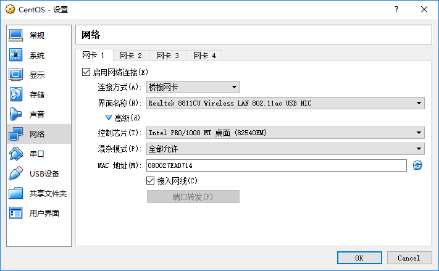Image resolution: width=439 pixels, height=271 pixels.
Task: Open the 声音 (Audio) speaker icon
Action: (x=16, y=114)
